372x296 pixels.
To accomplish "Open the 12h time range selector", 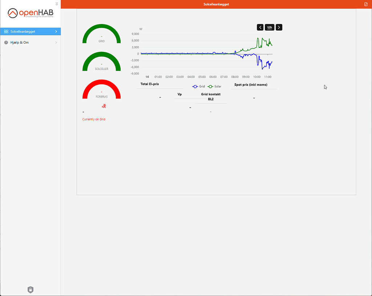I will click(x=269, y=27).
